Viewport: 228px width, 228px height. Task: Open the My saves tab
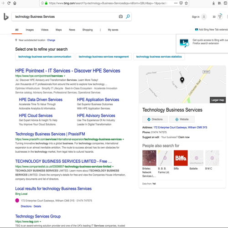113,30
